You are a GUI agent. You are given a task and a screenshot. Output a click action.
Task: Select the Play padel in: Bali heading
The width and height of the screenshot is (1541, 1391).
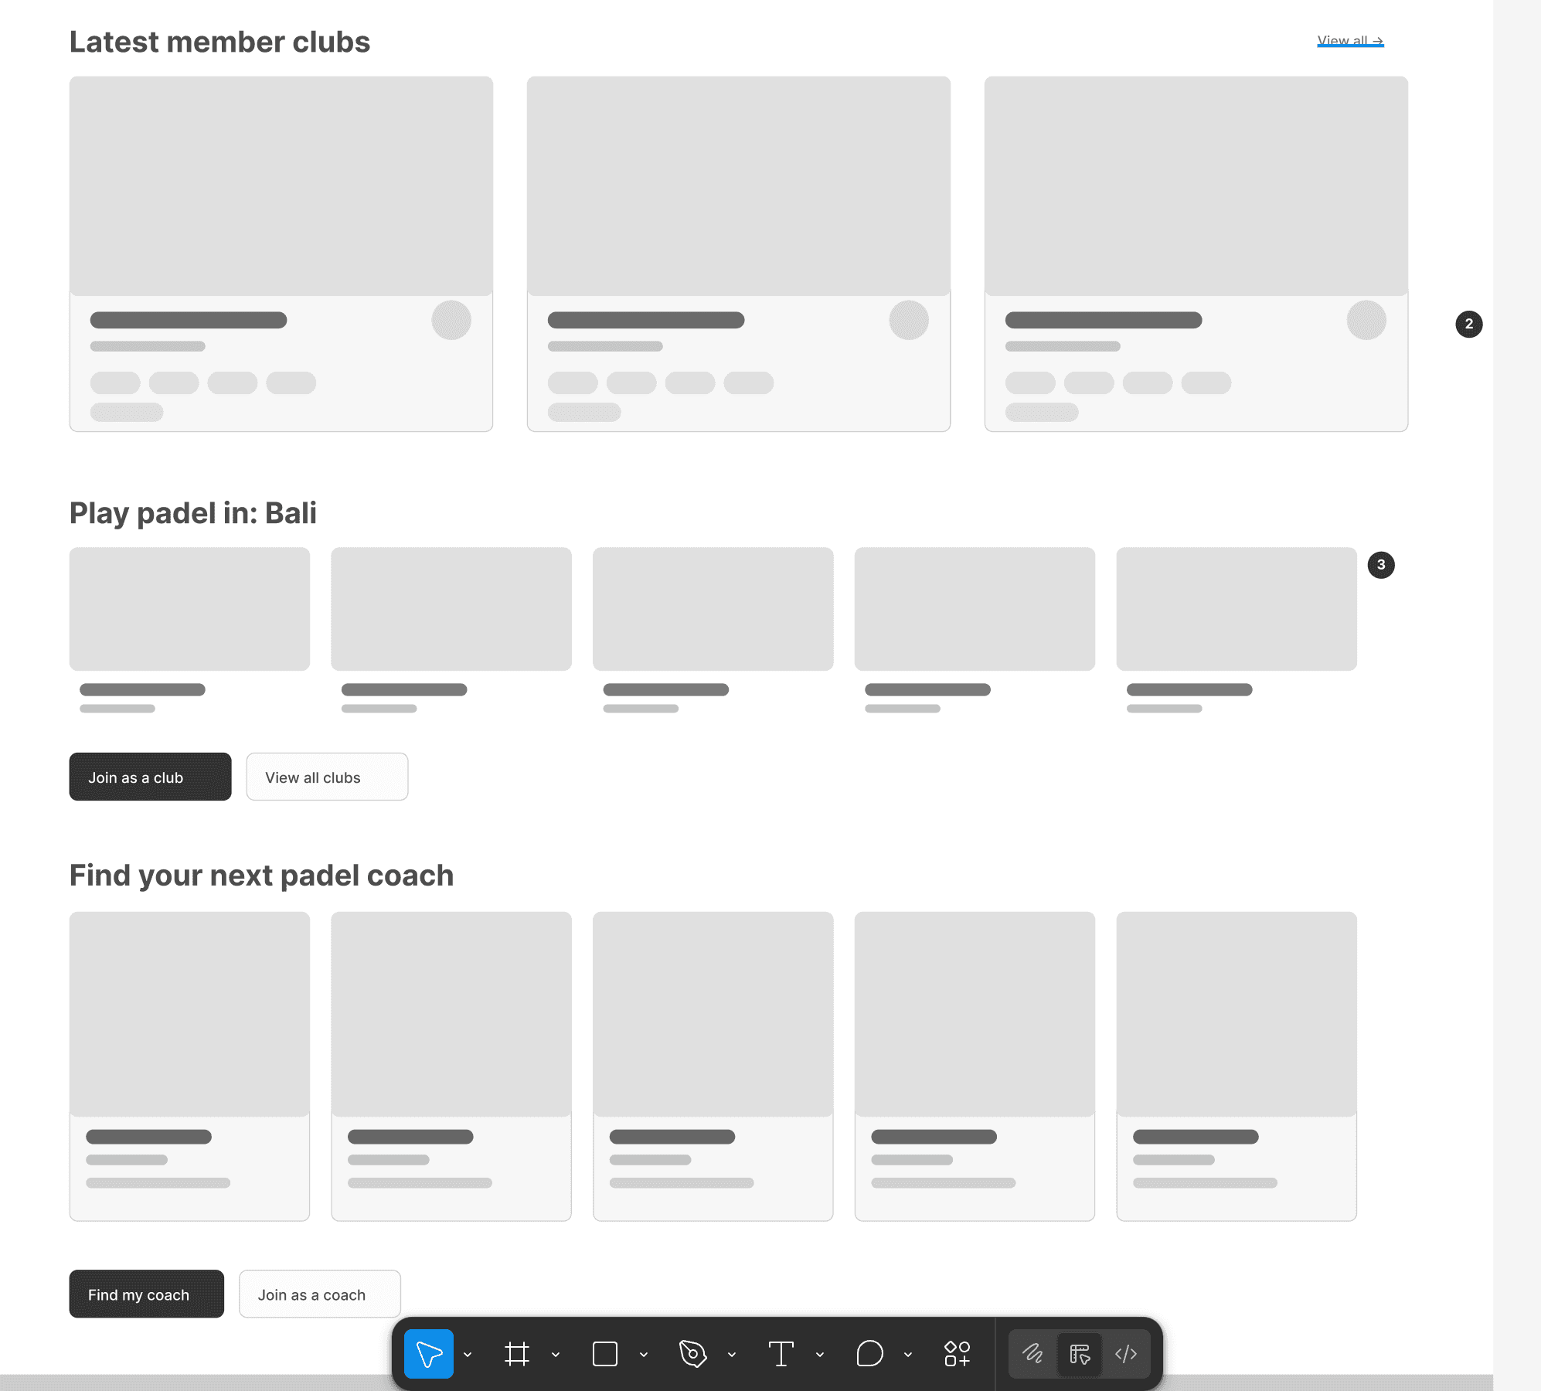(x=193, y=513)
